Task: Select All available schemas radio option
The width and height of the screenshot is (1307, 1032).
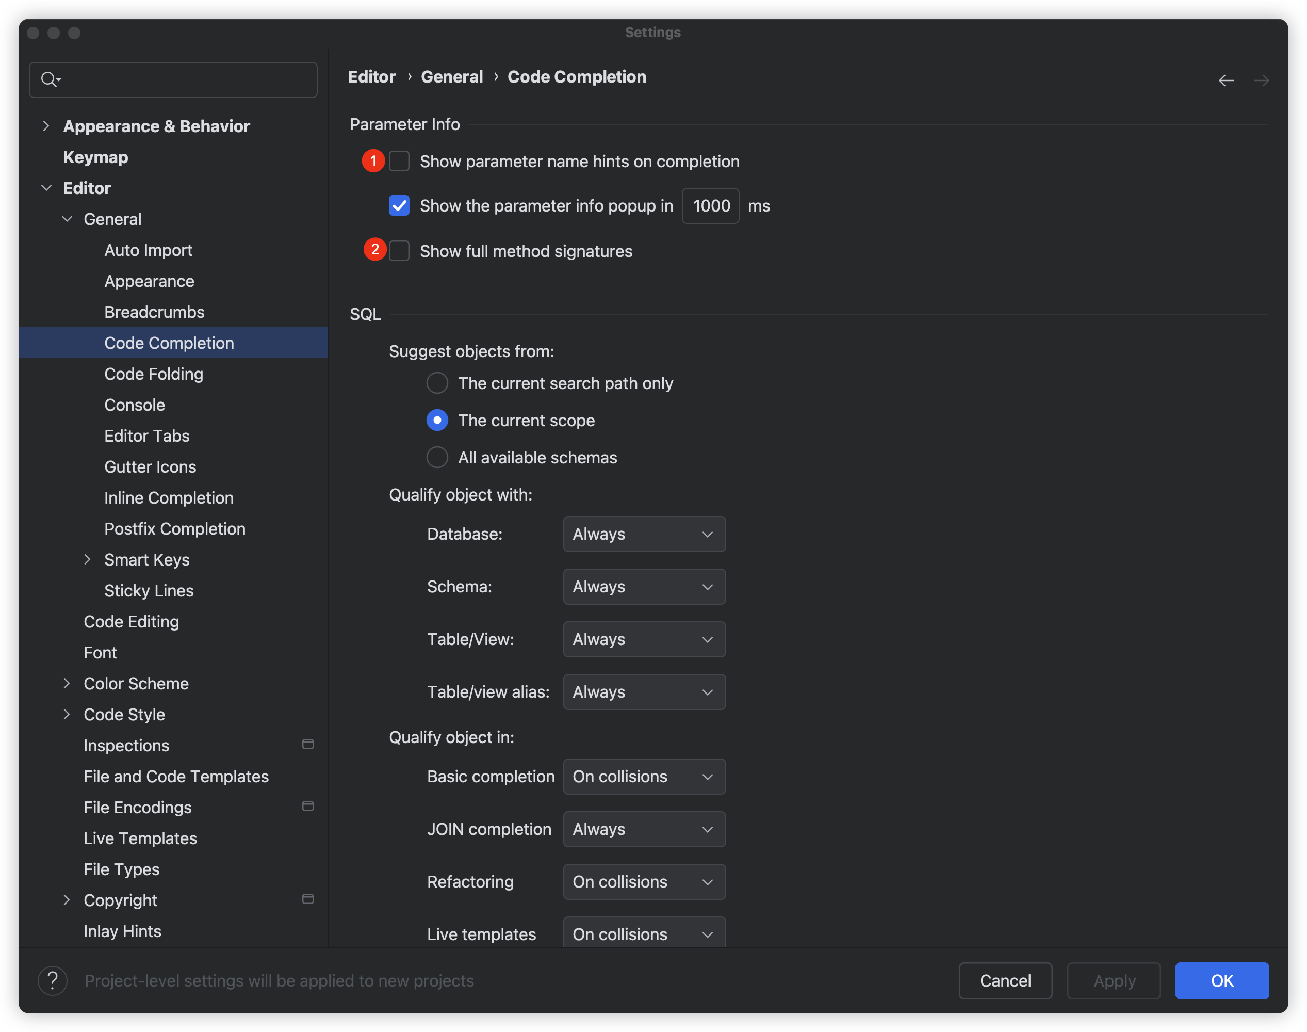Action: coord(437,457)
